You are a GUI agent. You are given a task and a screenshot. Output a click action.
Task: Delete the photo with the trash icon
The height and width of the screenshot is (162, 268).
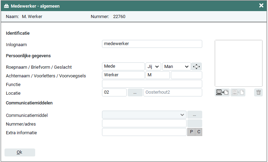(258, 93)
